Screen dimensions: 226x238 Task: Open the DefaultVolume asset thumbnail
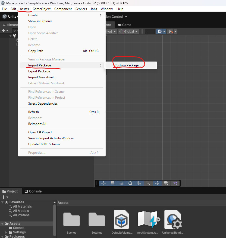122,220
